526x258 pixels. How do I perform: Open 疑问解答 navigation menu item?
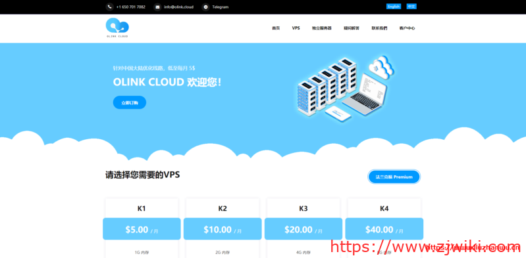click(352, 28)
